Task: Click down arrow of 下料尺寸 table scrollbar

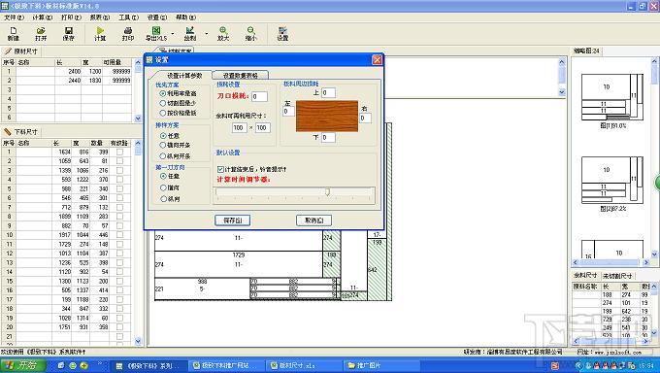Action: pos(138,341)
